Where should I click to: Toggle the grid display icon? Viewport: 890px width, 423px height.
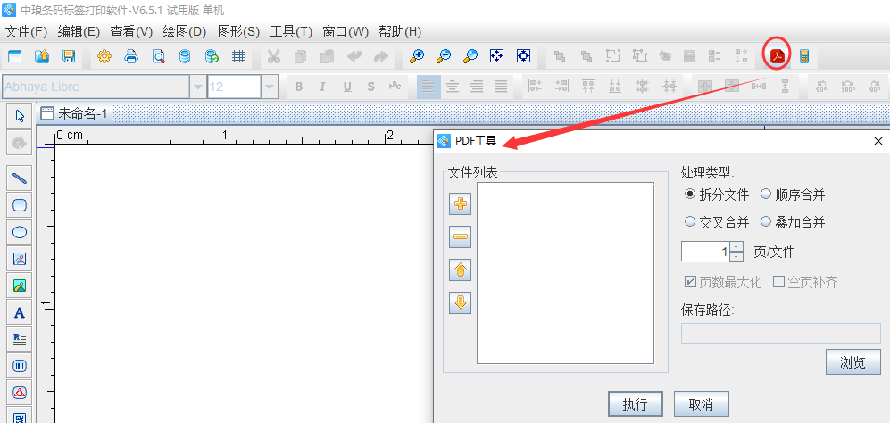click(x=238, y=56)
